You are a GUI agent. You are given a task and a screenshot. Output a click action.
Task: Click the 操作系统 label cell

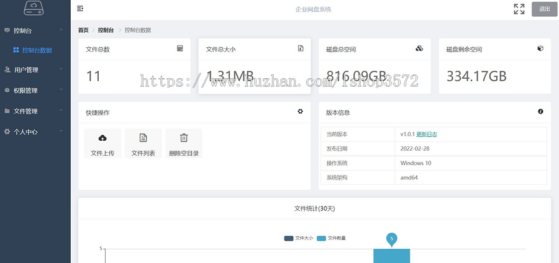[358, 163]
